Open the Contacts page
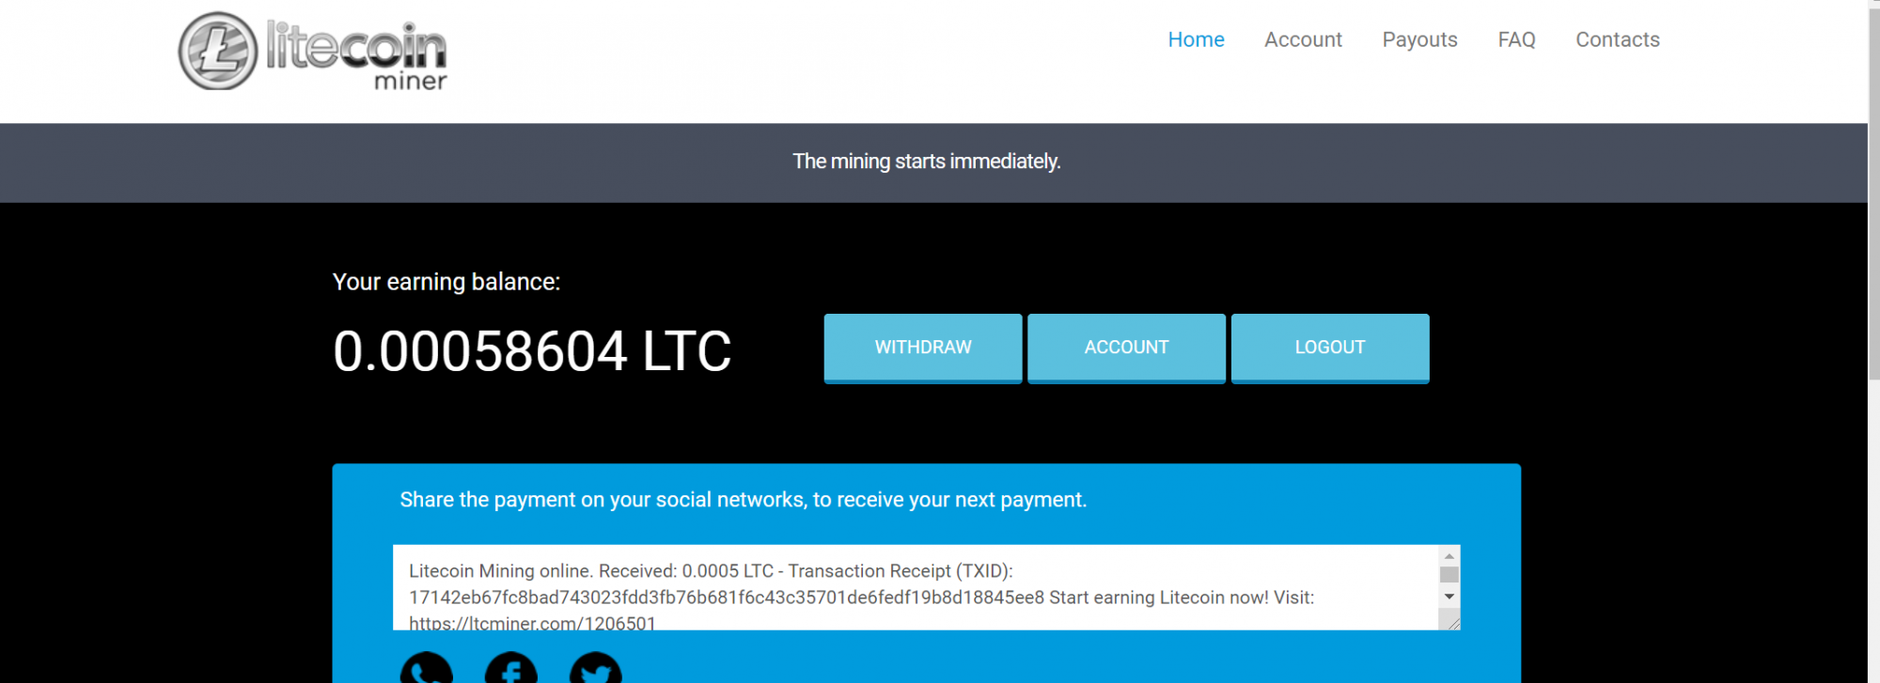1880x683 pixels. [1618, 39]
